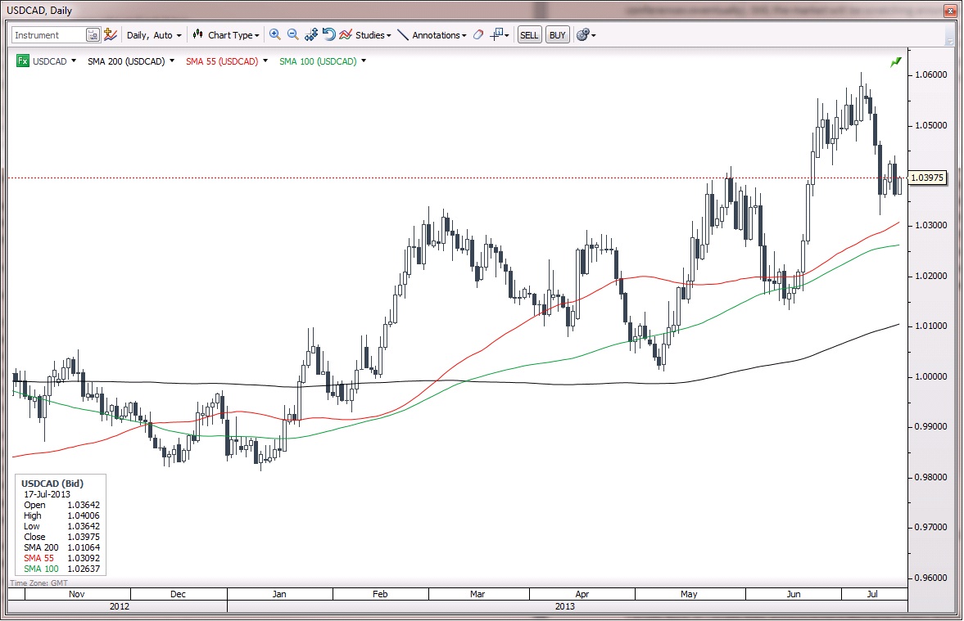The height and width of the screenshot is (621, 964).
Task: Click the zoom out magnifier icon
Action: (292, 35)
